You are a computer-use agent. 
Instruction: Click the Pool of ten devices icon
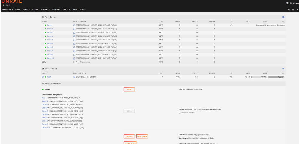(74, 62)
